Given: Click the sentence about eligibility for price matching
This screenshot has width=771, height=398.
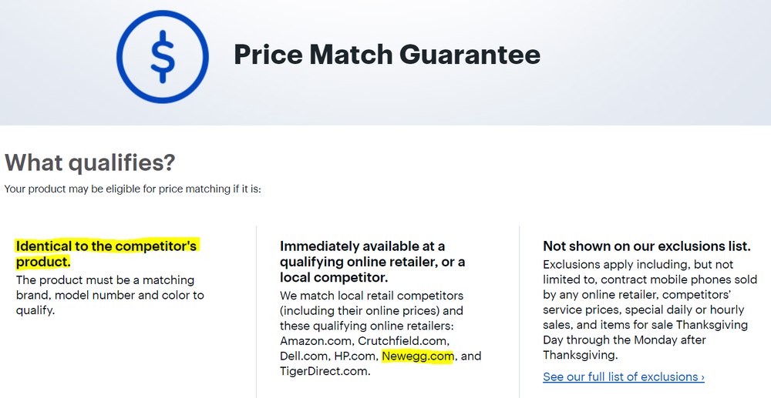Looking at the screenshot, I should pyautogui.click(x=133, y=189).
